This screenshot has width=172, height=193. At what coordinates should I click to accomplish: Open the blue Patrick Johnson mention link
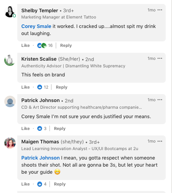pyautogui.click(x=40, y=158)
